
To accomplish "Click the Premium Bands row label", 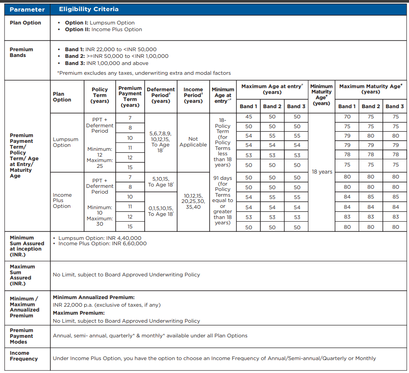I will [x=21, y=52].
